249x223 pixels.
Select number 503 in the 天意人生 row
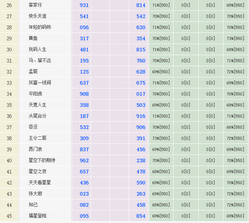141,105
